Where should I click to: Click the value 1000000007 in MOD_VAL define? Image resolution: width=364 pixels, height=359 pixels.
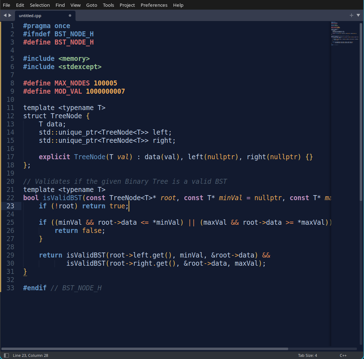105,91
